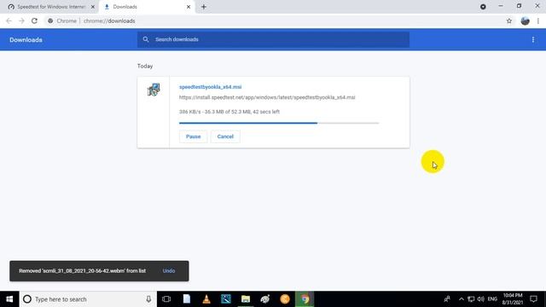Click the recording indicator icon in title bar
Viewport: 546px width, 307px height.
(x=483, y=7)
